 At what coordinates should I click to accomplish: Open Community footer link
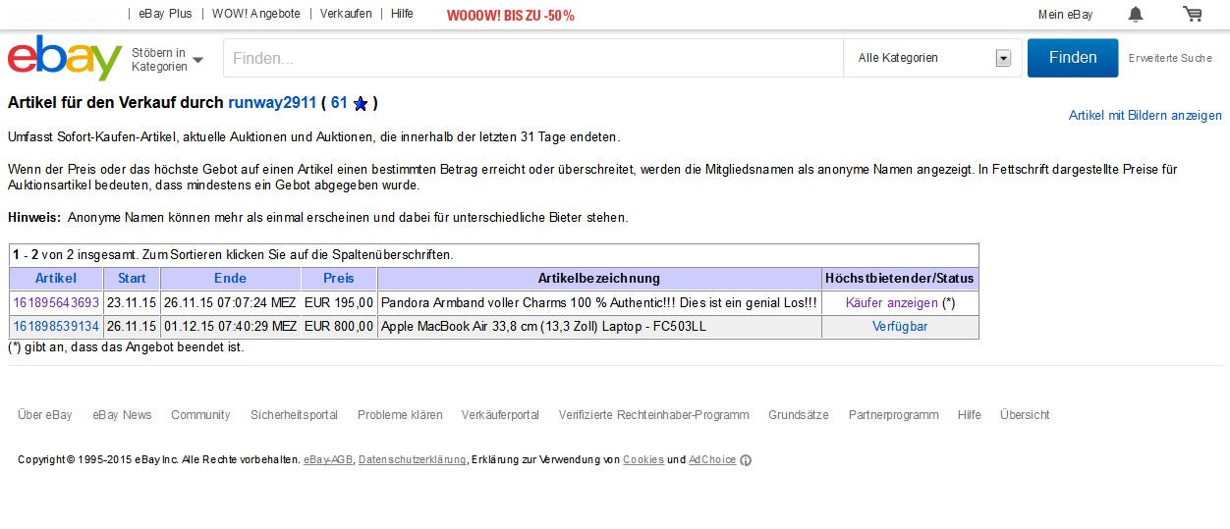[200, 415]
